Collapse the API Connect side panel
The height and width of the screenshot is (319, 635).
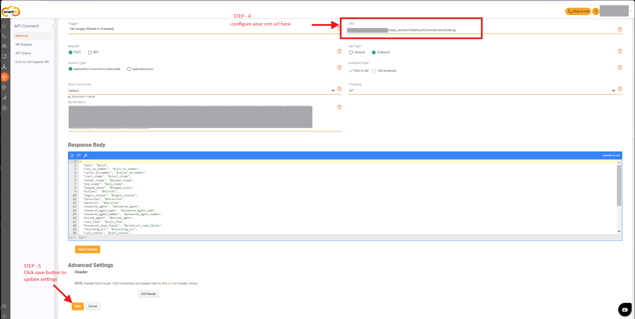coord(54,26)
